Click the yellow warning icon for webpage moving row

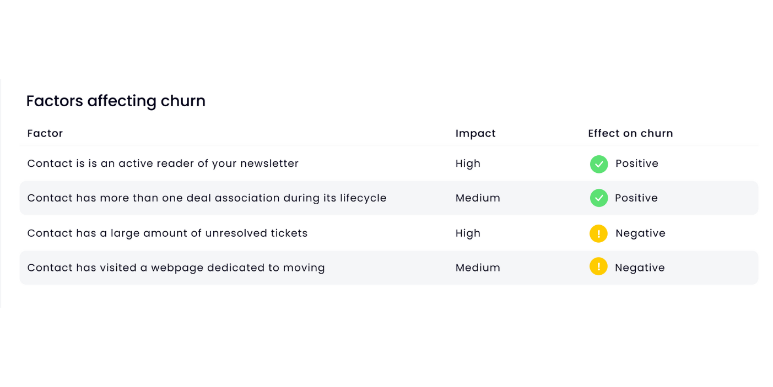tap(598, 266)
